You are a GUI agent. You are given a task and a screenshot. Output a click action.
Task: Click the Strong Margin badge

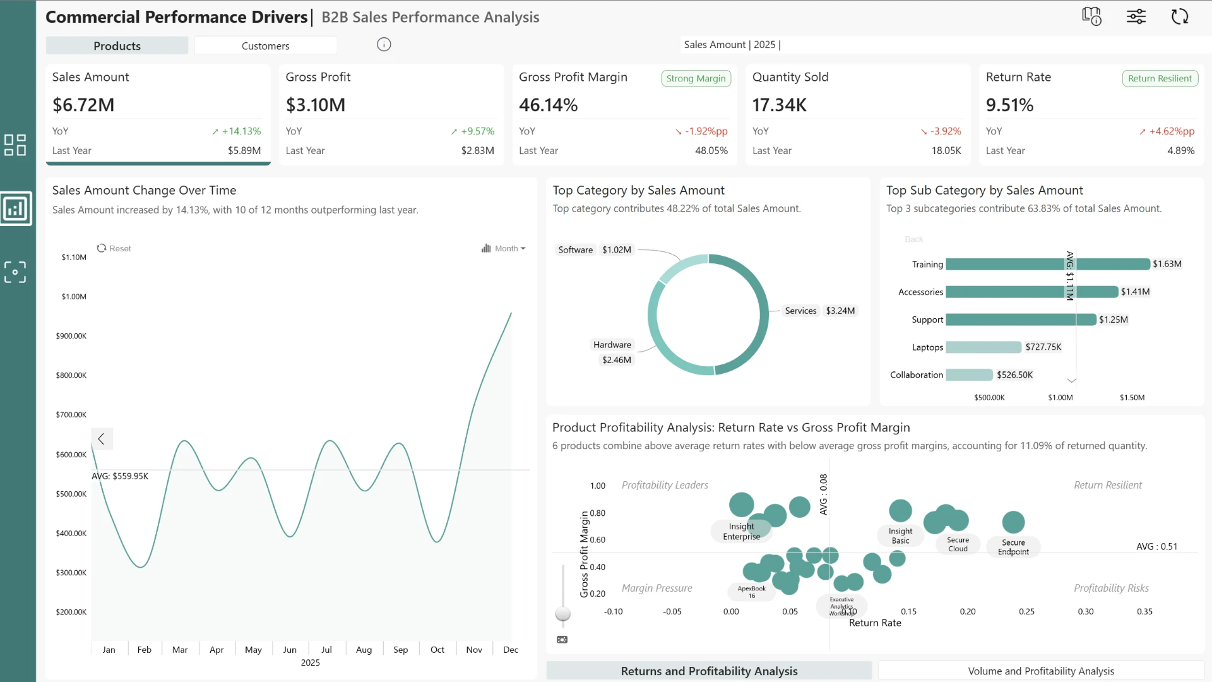point(696,78)
